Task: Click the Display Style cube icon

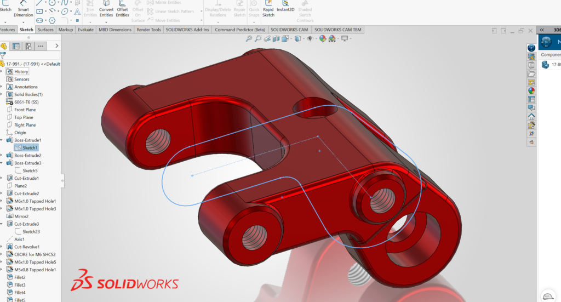Action: (x=297, y=38)
